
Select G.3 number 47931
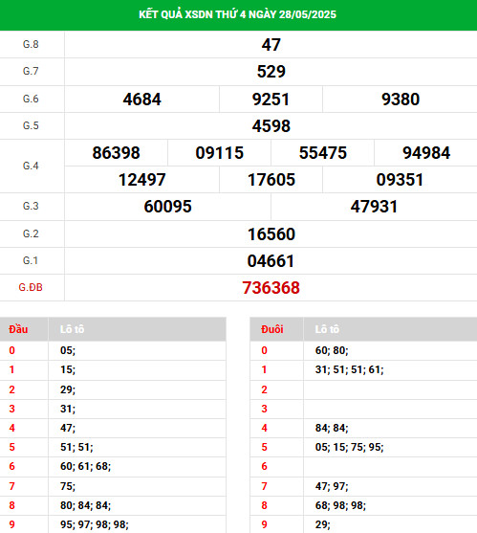pyautogui.click(x=374, y=207)
